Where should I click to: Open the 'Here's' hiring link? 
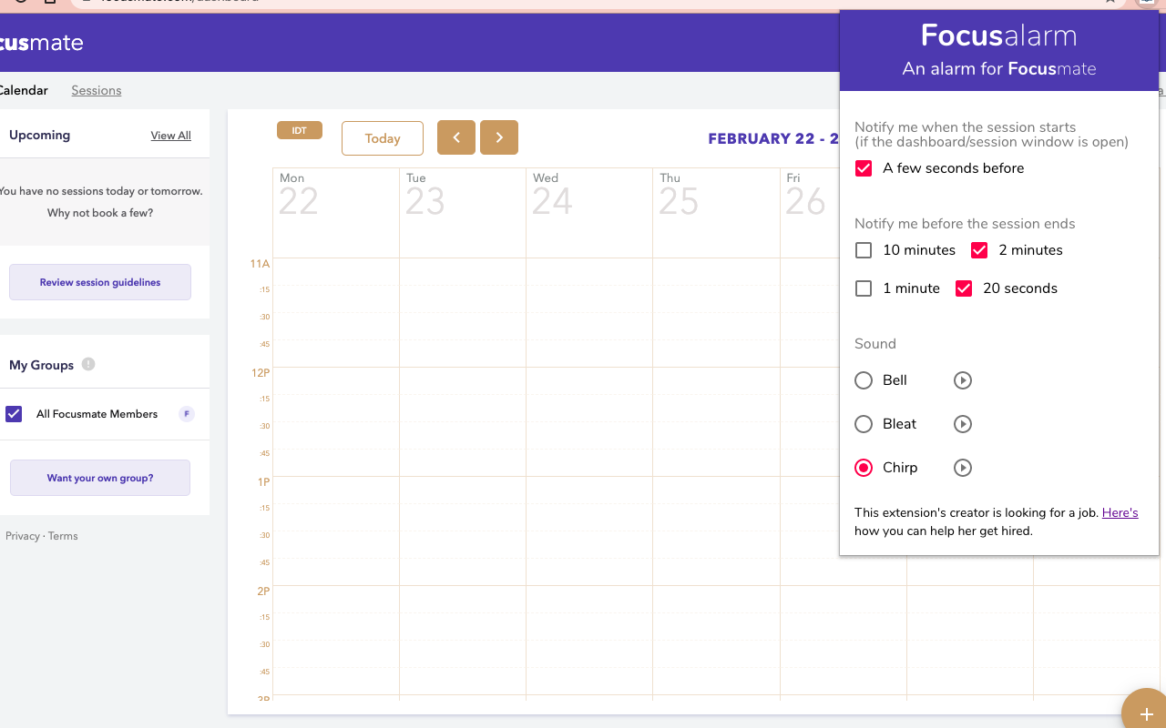(1120, 512)
